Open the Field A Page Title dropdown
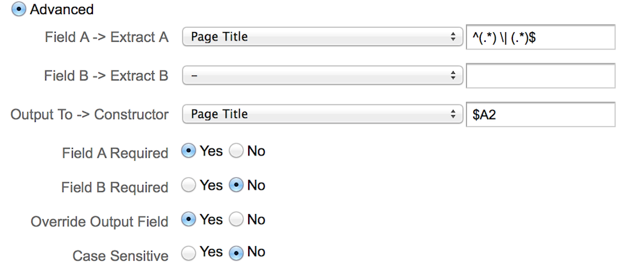 322,37
